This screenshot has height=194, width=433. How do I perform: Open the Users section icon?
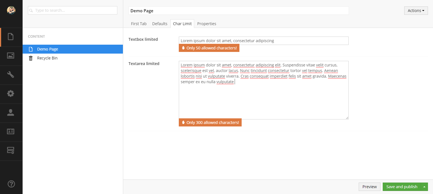click(11, 112)
